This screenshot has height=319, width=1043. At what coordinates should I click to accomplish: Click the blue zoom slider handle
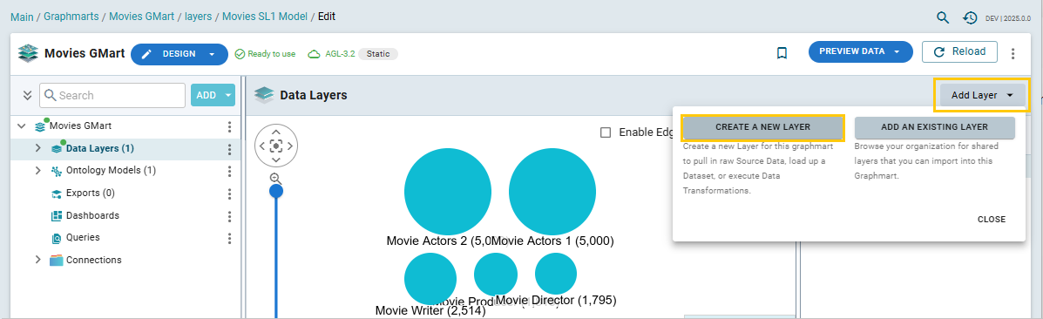[276, 192]
